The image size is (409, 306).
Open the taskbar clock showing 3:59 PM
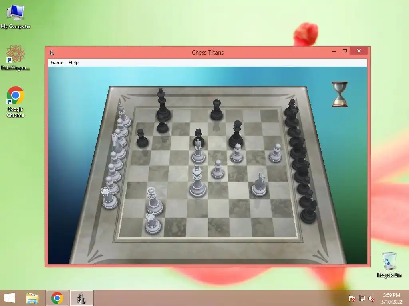click(391, 298)
